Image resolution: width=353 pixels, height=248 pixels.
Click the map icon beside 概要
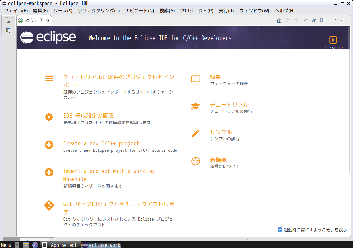click(x=196, y=79)
